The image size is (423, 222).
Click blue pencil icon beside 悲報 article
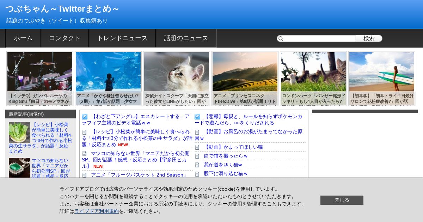[x=197, y=117]
